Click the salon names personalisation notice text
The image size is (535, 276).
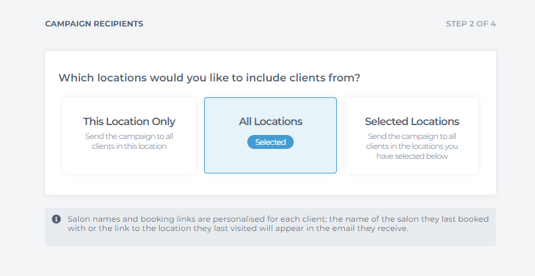[x=278, y=224]
